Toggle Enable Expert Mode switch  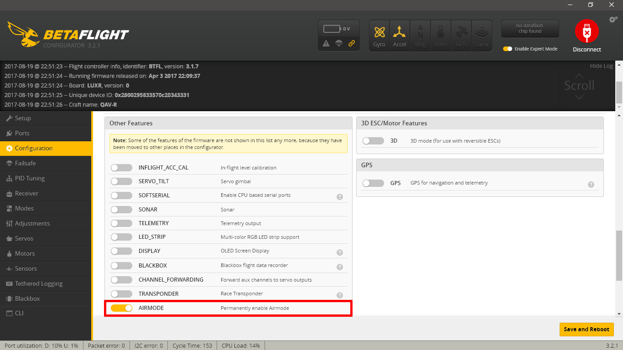508,49
